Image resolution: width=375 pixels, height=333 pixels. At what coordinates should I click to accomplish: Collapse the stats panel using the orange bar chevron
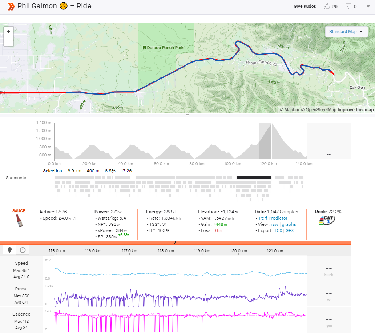pos(175,242)
